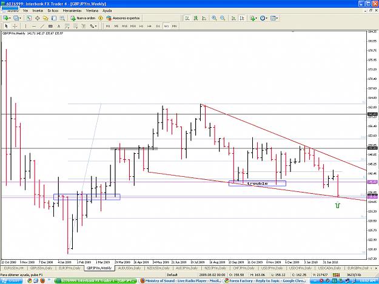Click connection status bars indicator
The height and width of the screenshot is (284, 379).
click(x=336, y=275)
